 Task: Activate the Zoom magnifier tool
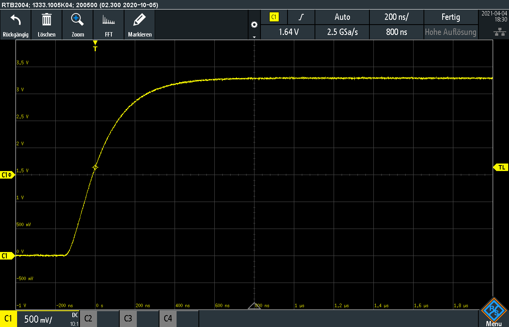[78, 19]
